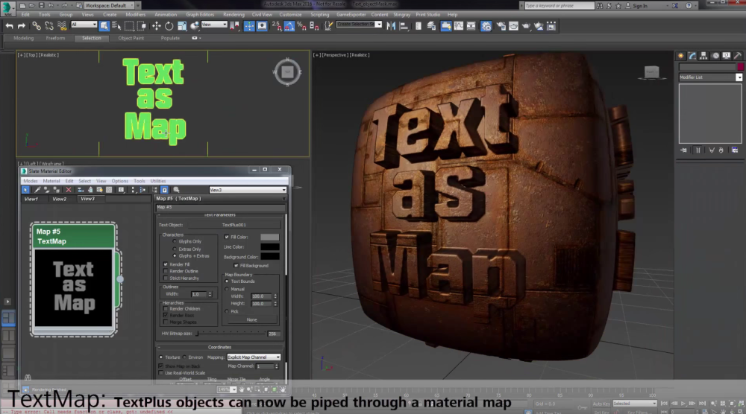Click the Undo arrow in main toolbar

pos(9,25)
